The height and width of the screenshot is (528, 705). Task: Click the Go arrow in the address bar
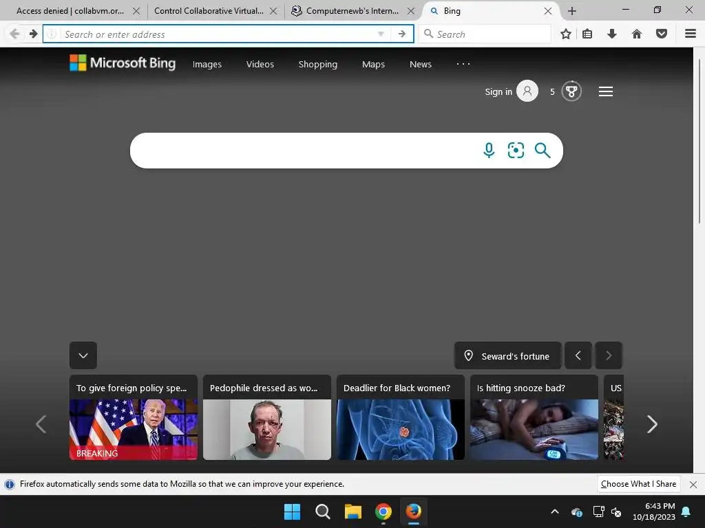[x=402, y=34]
